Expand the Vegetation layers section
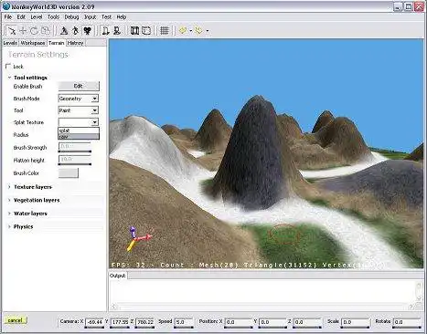Image resolution: width=427 pixels, height=334 pixels. (9, 200)
